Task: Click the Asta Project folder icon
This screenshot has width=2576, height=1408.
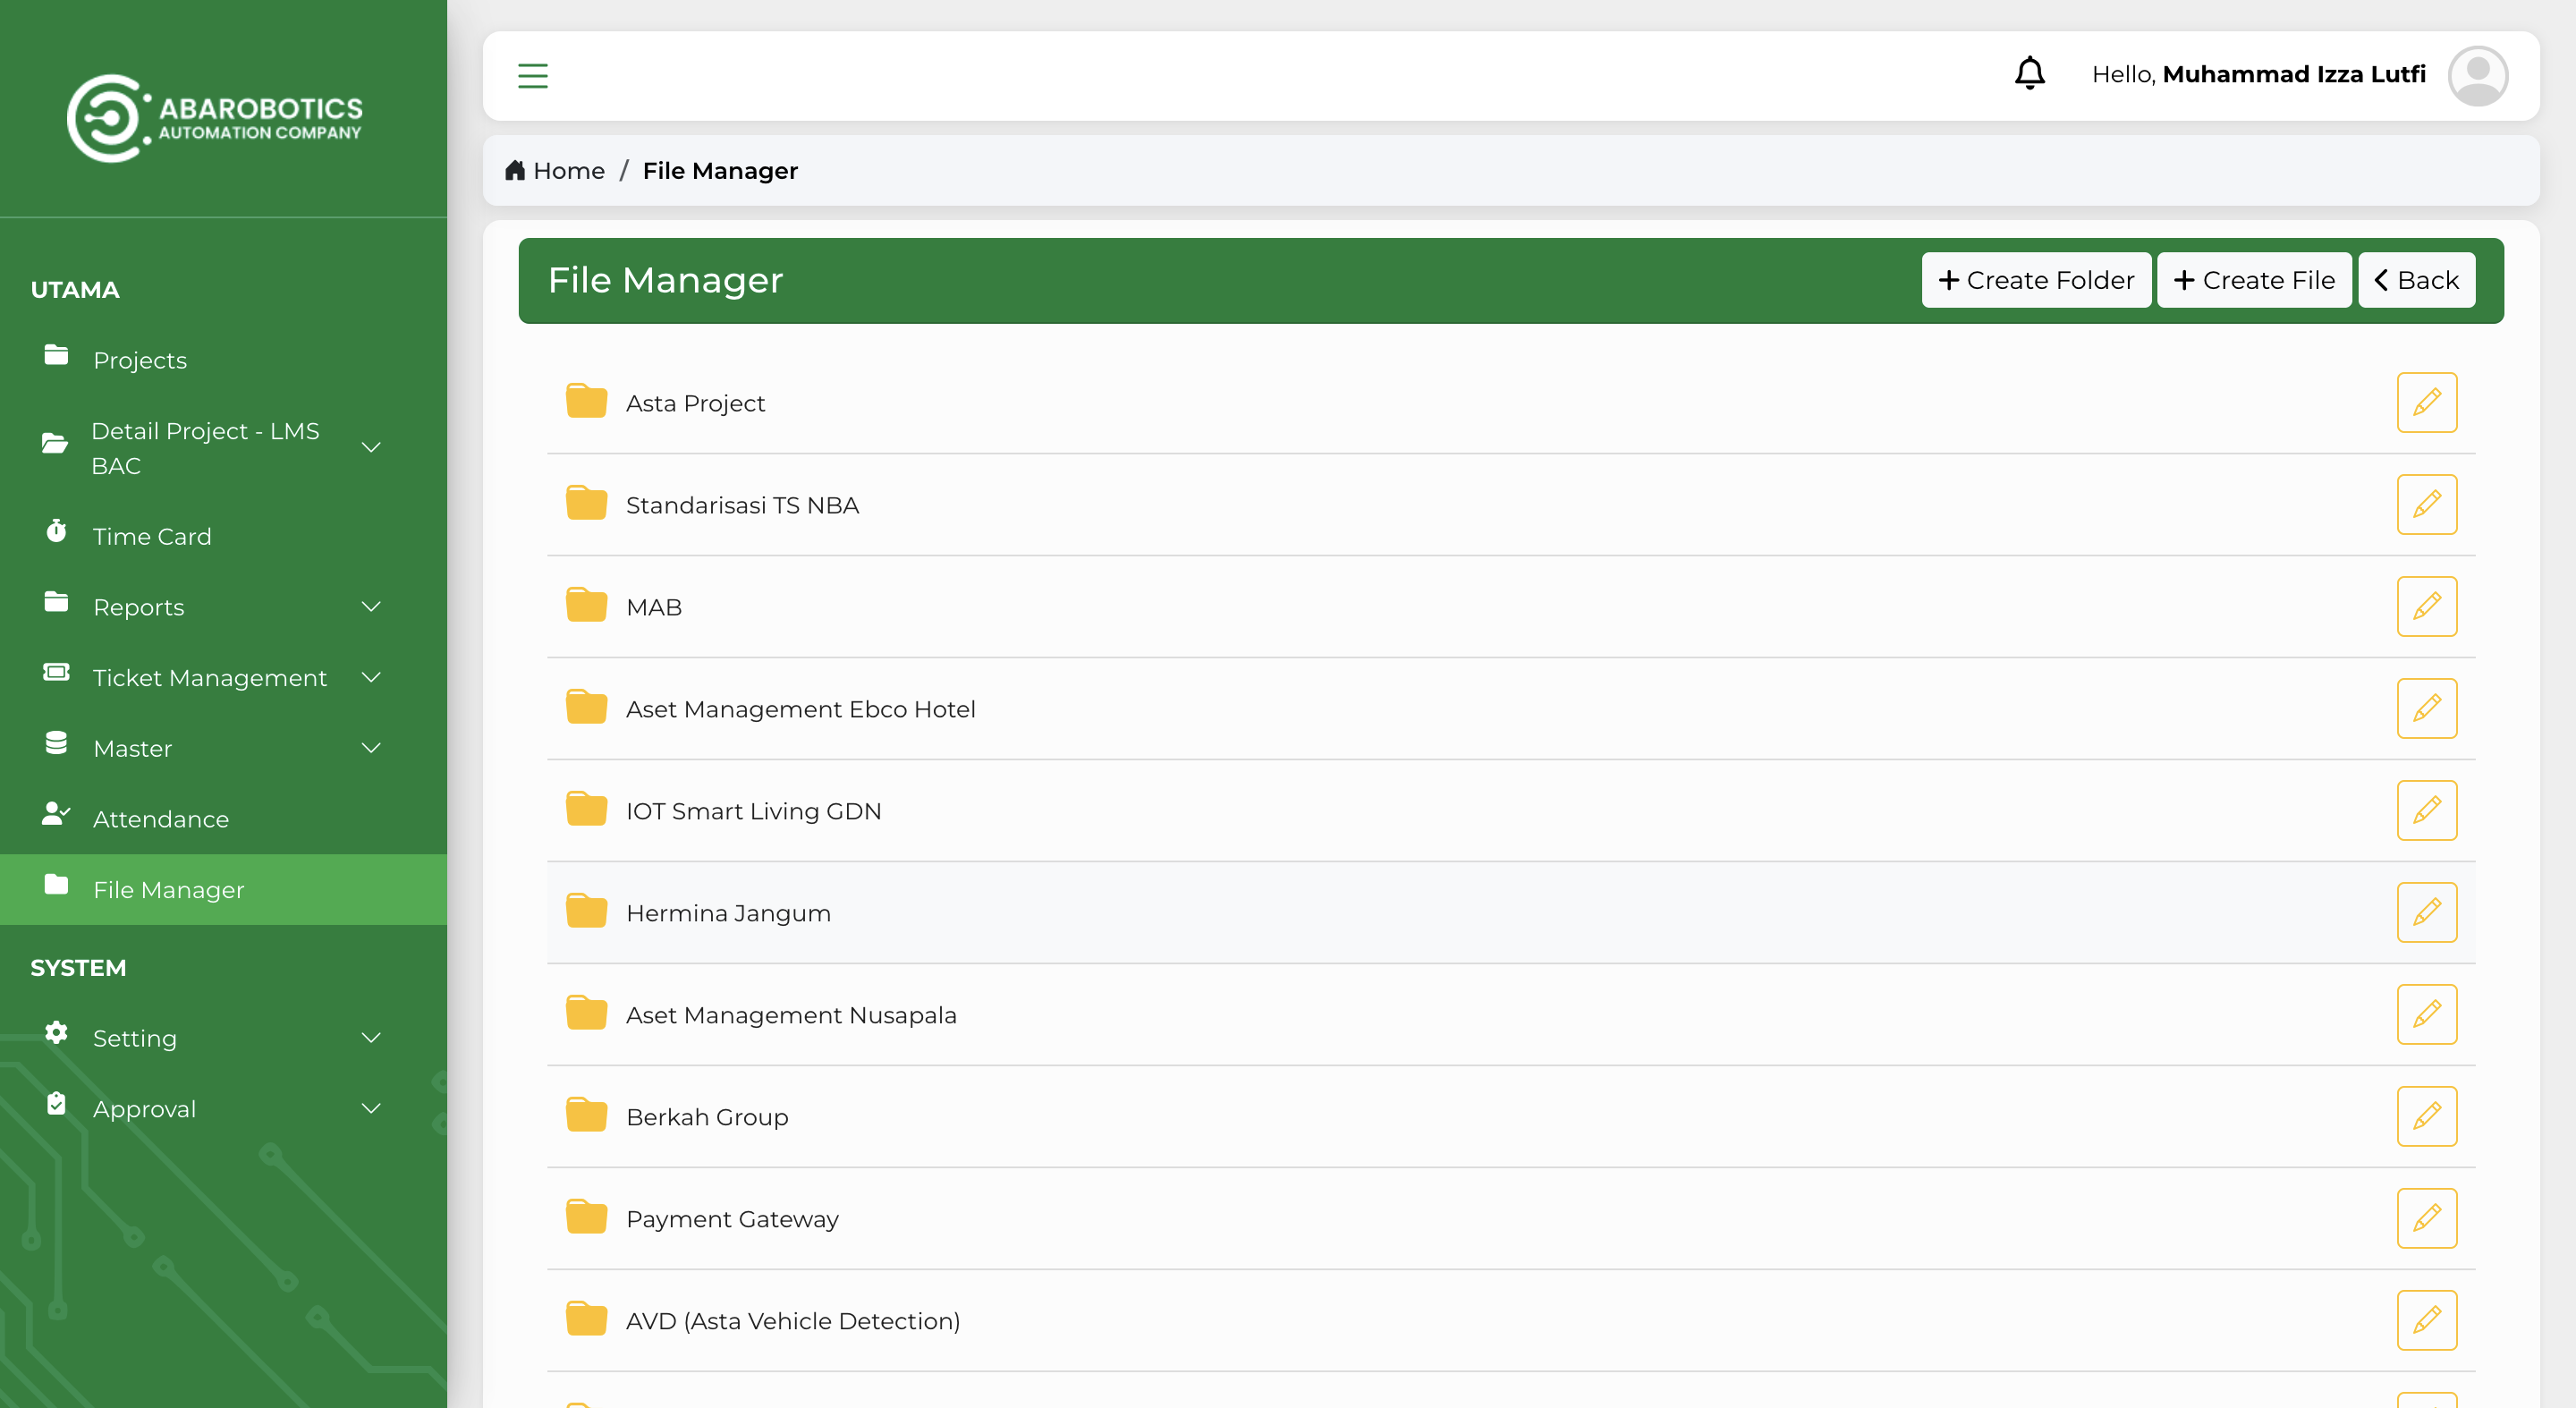Action: (586, 401)
